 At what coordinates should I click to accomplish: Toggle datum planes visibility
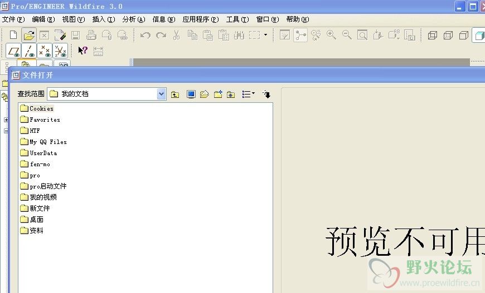point(13,51)
